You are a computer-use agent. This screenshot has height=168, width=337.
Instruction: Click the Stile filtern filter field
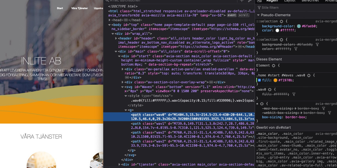(x=296, y=8)
